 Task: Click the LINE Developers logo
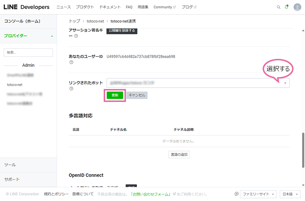tap(27, 7)
